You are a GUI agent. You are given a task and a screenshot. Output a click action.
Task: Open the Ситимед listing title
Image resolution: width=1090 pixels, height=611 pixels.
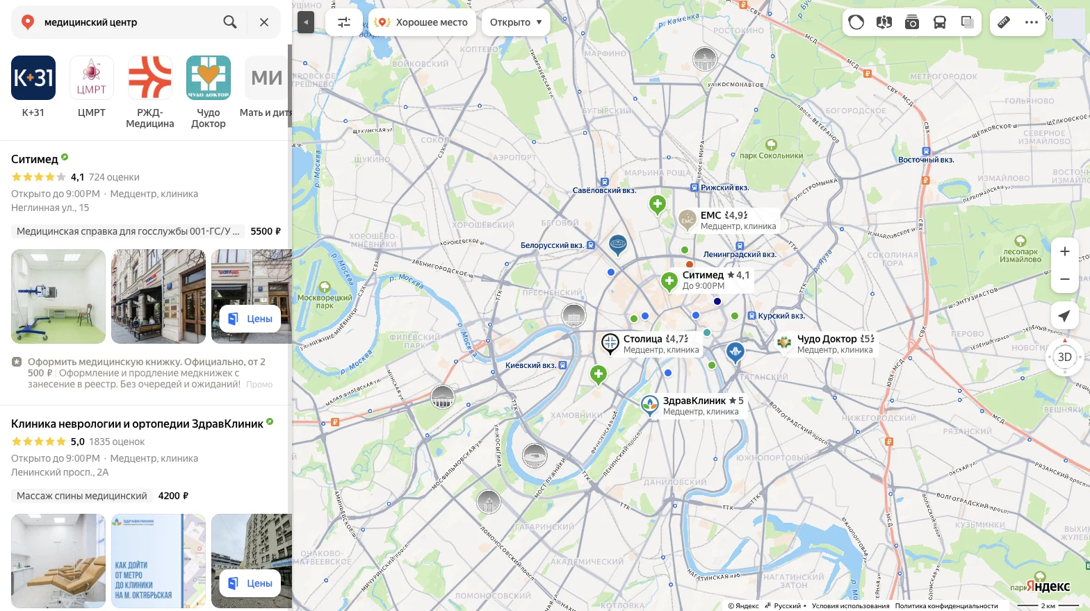[x=35, y=159]
